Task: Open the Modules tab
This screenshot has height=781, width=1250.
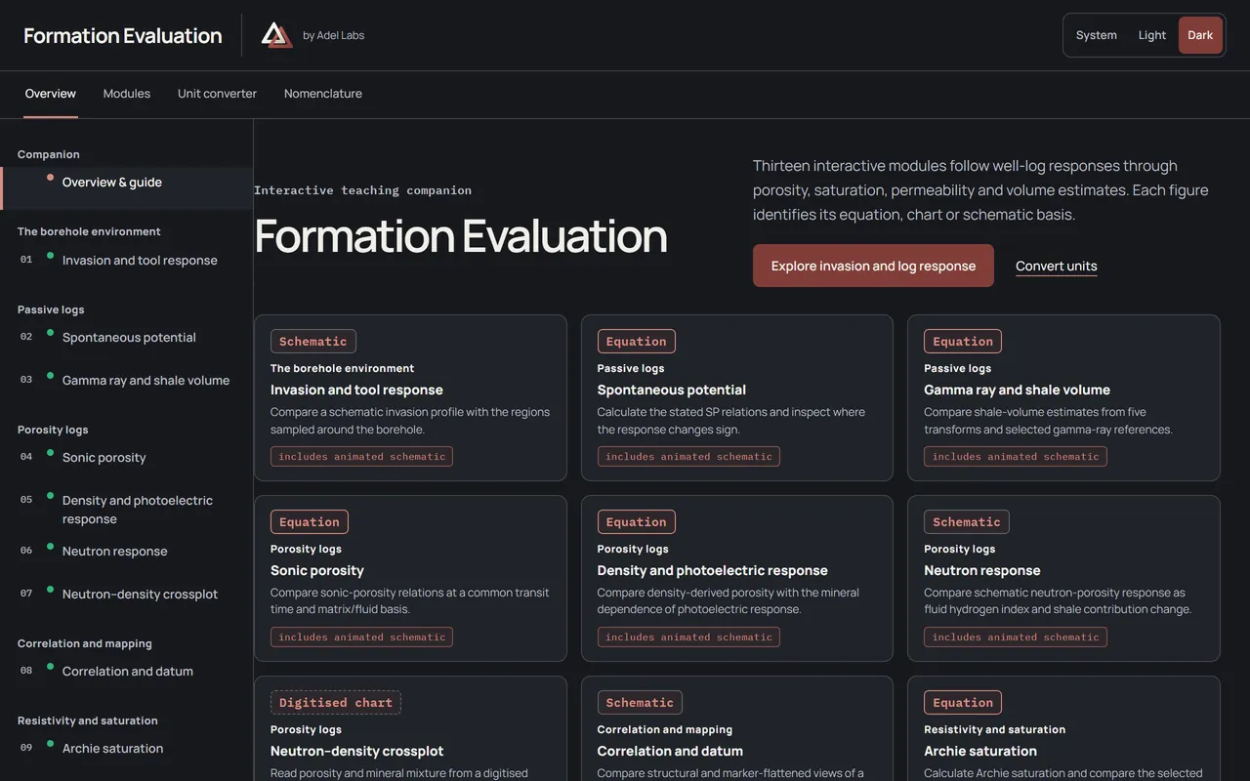Action: [127, 94]
